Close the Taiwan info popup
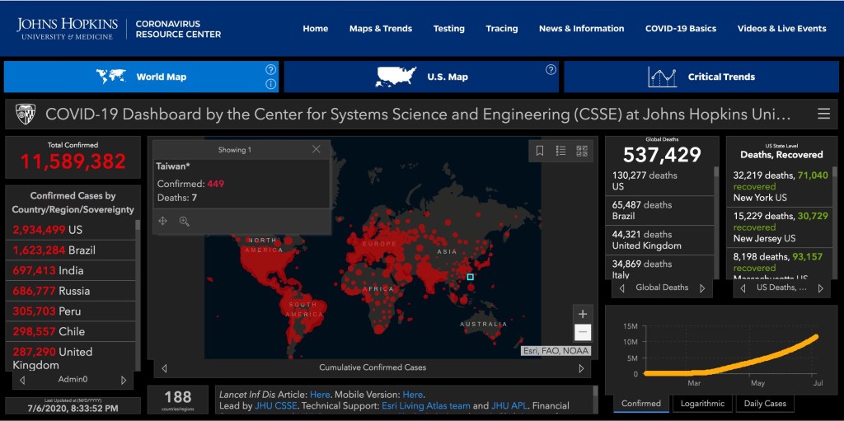Image resolution: width=844 pixels, height=421 pixels. point(316,149)
